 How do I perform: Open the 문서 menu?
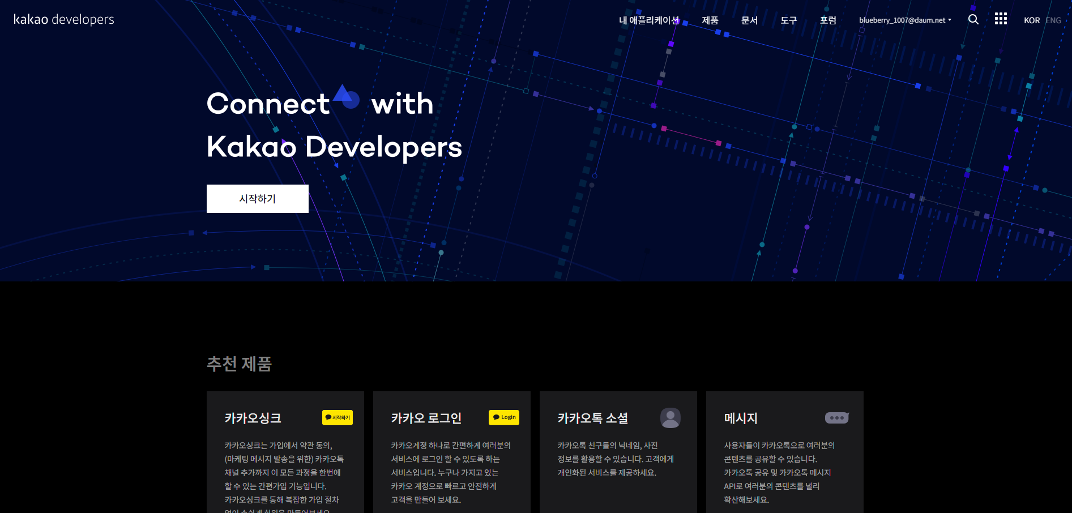coord(749,20)
